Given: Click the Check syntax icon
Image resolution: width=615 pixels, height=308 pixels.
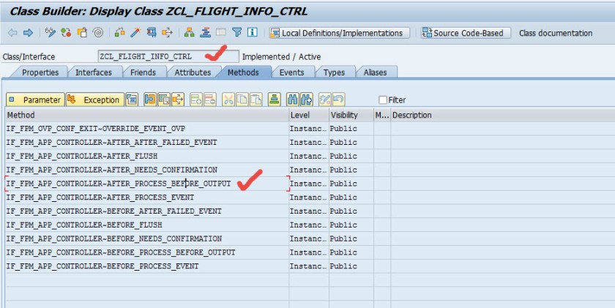Looking at the screenshot, I should [119, 33].
